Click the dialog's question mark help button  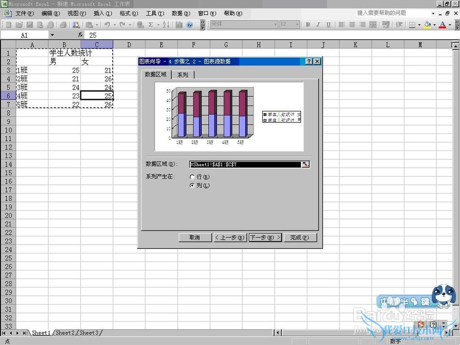tap(309, 61)
